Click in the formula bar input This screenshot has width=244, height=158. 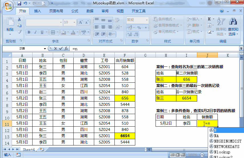154,49
